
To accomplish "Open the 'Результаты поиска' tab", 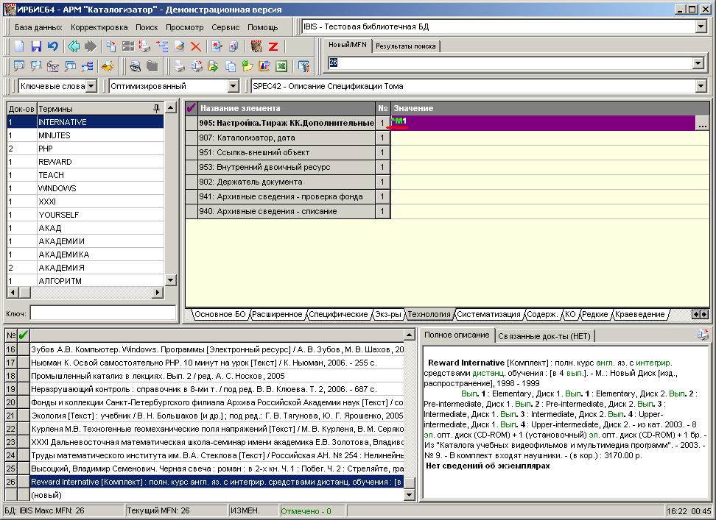I will click(x=405, y=46).
